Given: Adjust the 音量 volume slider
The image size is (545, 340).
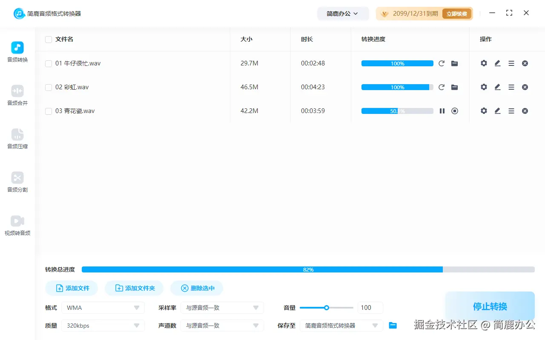Looking at the screenshot, I should (327, 307).
